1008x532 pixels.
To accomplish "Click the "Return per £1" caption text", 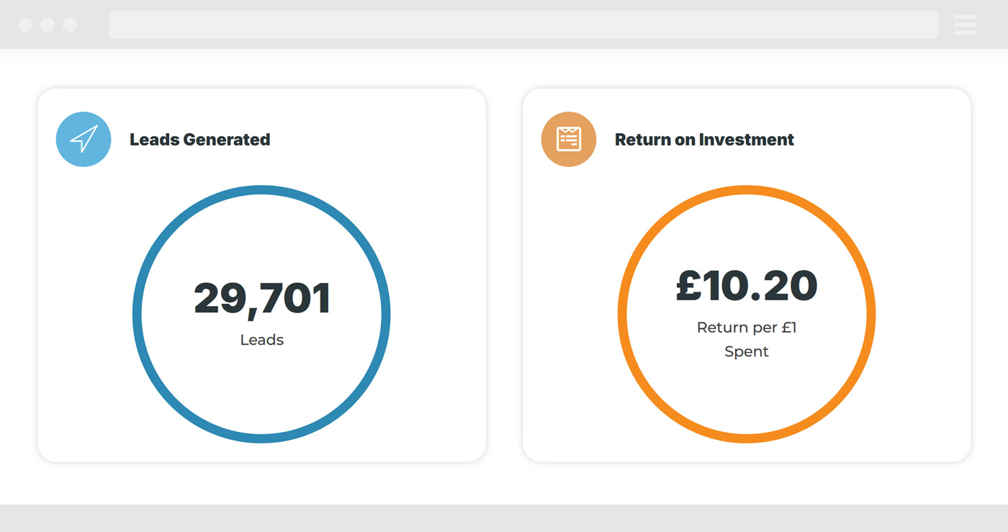I will [x=747, y=328].
